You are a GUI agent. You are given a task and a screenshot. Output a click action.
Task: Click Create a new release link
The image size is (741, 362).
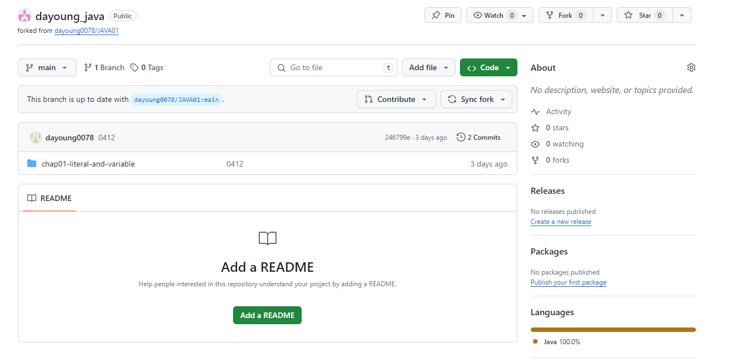[561, 222]
